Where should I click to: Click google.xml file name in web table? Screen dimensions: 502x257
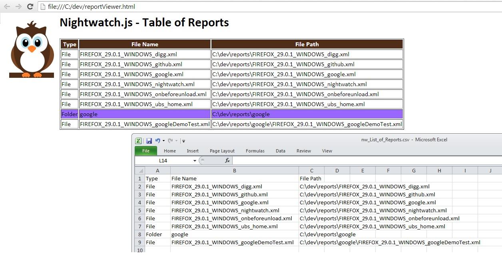[x=145, y=74]
